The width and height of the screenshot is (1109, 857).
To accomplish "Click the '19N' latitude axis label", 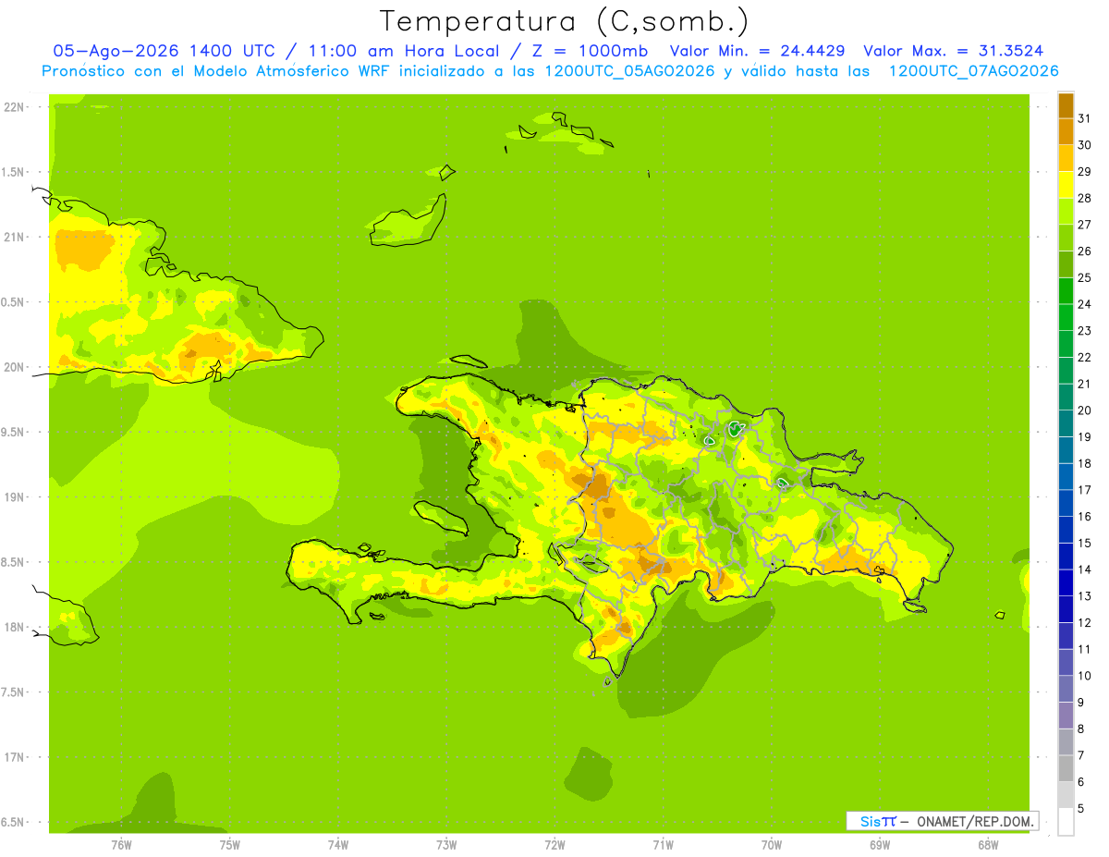I will pyautogui.click(x=14, y=497).
